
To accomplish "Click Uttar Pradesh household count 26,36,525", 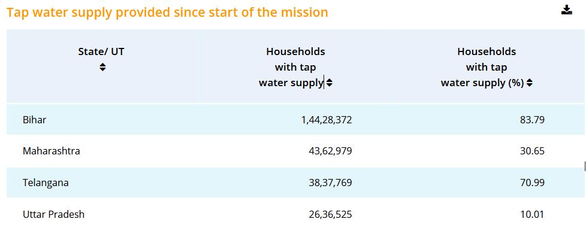I will [330, 215].
